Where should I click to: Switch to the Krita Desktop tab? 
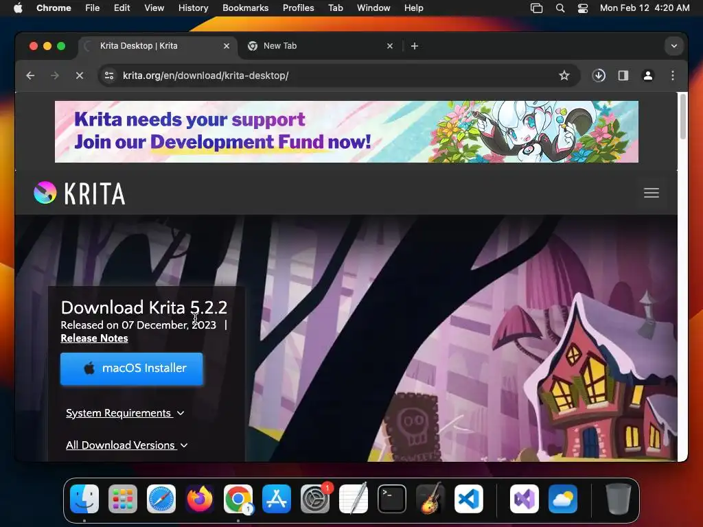(x=157, y=46)
